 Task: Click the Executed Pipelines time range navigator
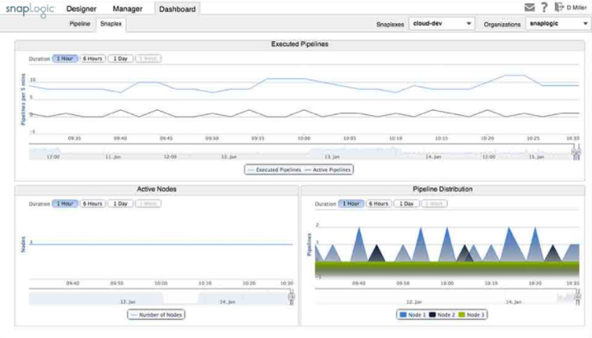click(303, 151)
